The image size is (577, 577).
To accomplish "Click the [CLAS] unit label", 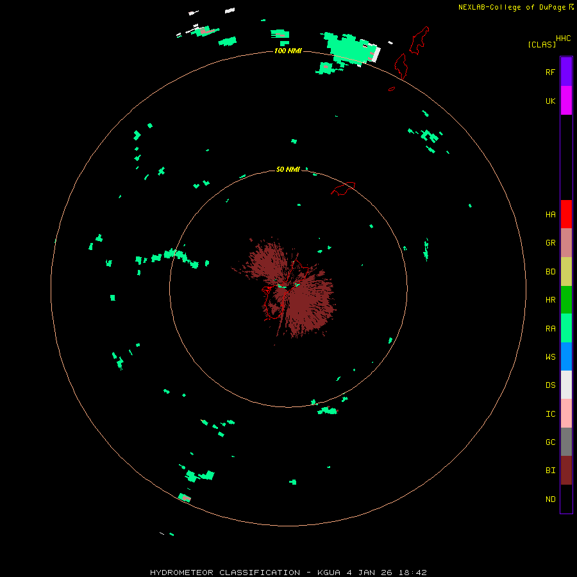I will pos(542,44).
